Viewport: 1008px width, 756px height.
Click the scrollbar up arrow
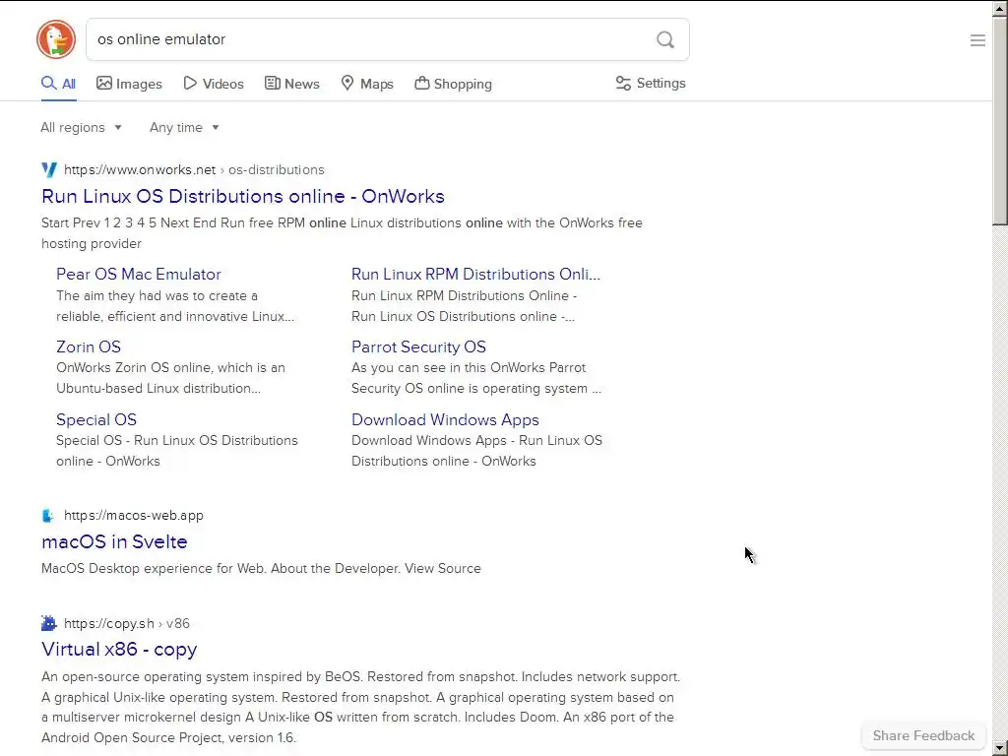point(1000,8)
